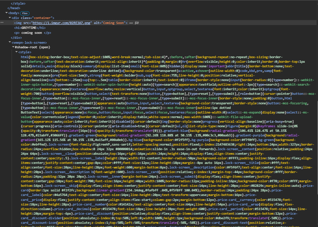This screenshot has width=318, height=227.
Task: Collapse the veepn-lock-screen element
Action: tap(10, 42)
